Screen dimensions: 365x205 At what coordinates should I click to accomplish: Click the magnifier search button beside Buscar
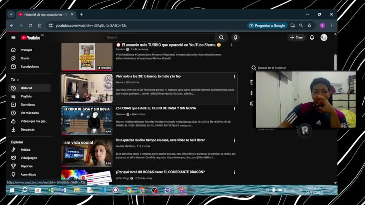tap(221, 37)
